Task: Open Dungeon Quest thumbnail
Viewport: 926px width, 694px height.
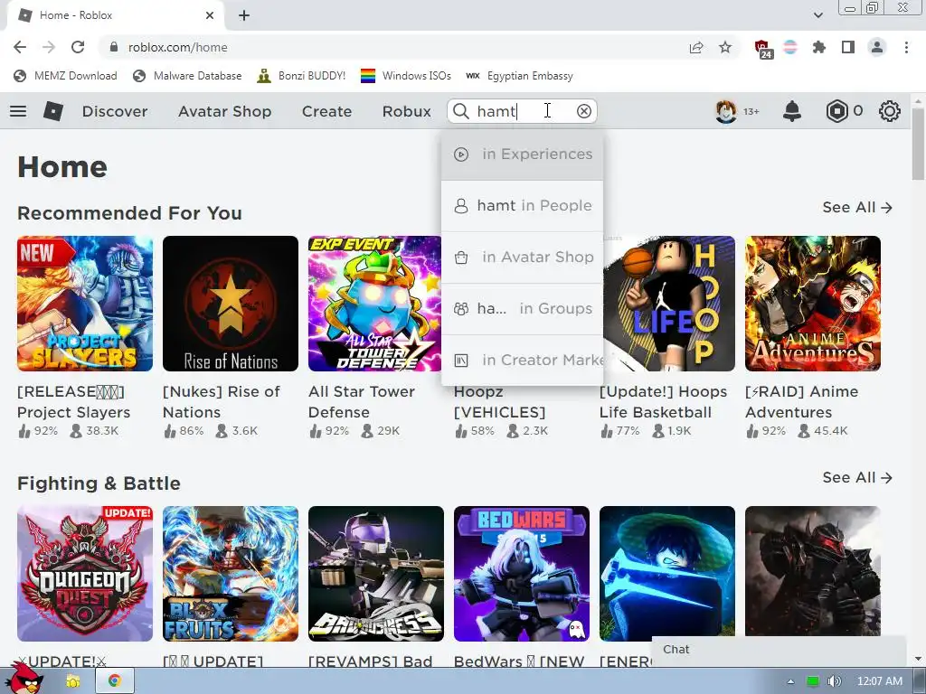Action: pyautogui.click(x=85, y=574)
